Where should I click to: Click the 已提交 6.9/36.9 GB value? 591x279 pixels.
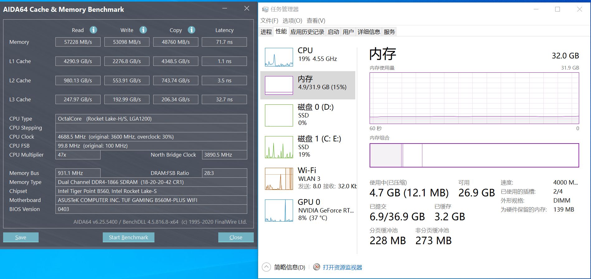pyautogui.click(x=397, y=217)
